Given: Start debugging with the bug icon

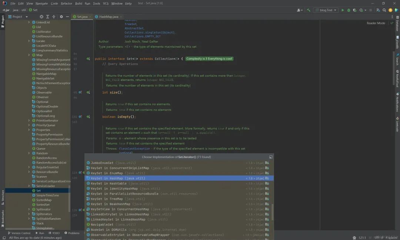Looking at the screenshot, I should (x=348, y=10).
